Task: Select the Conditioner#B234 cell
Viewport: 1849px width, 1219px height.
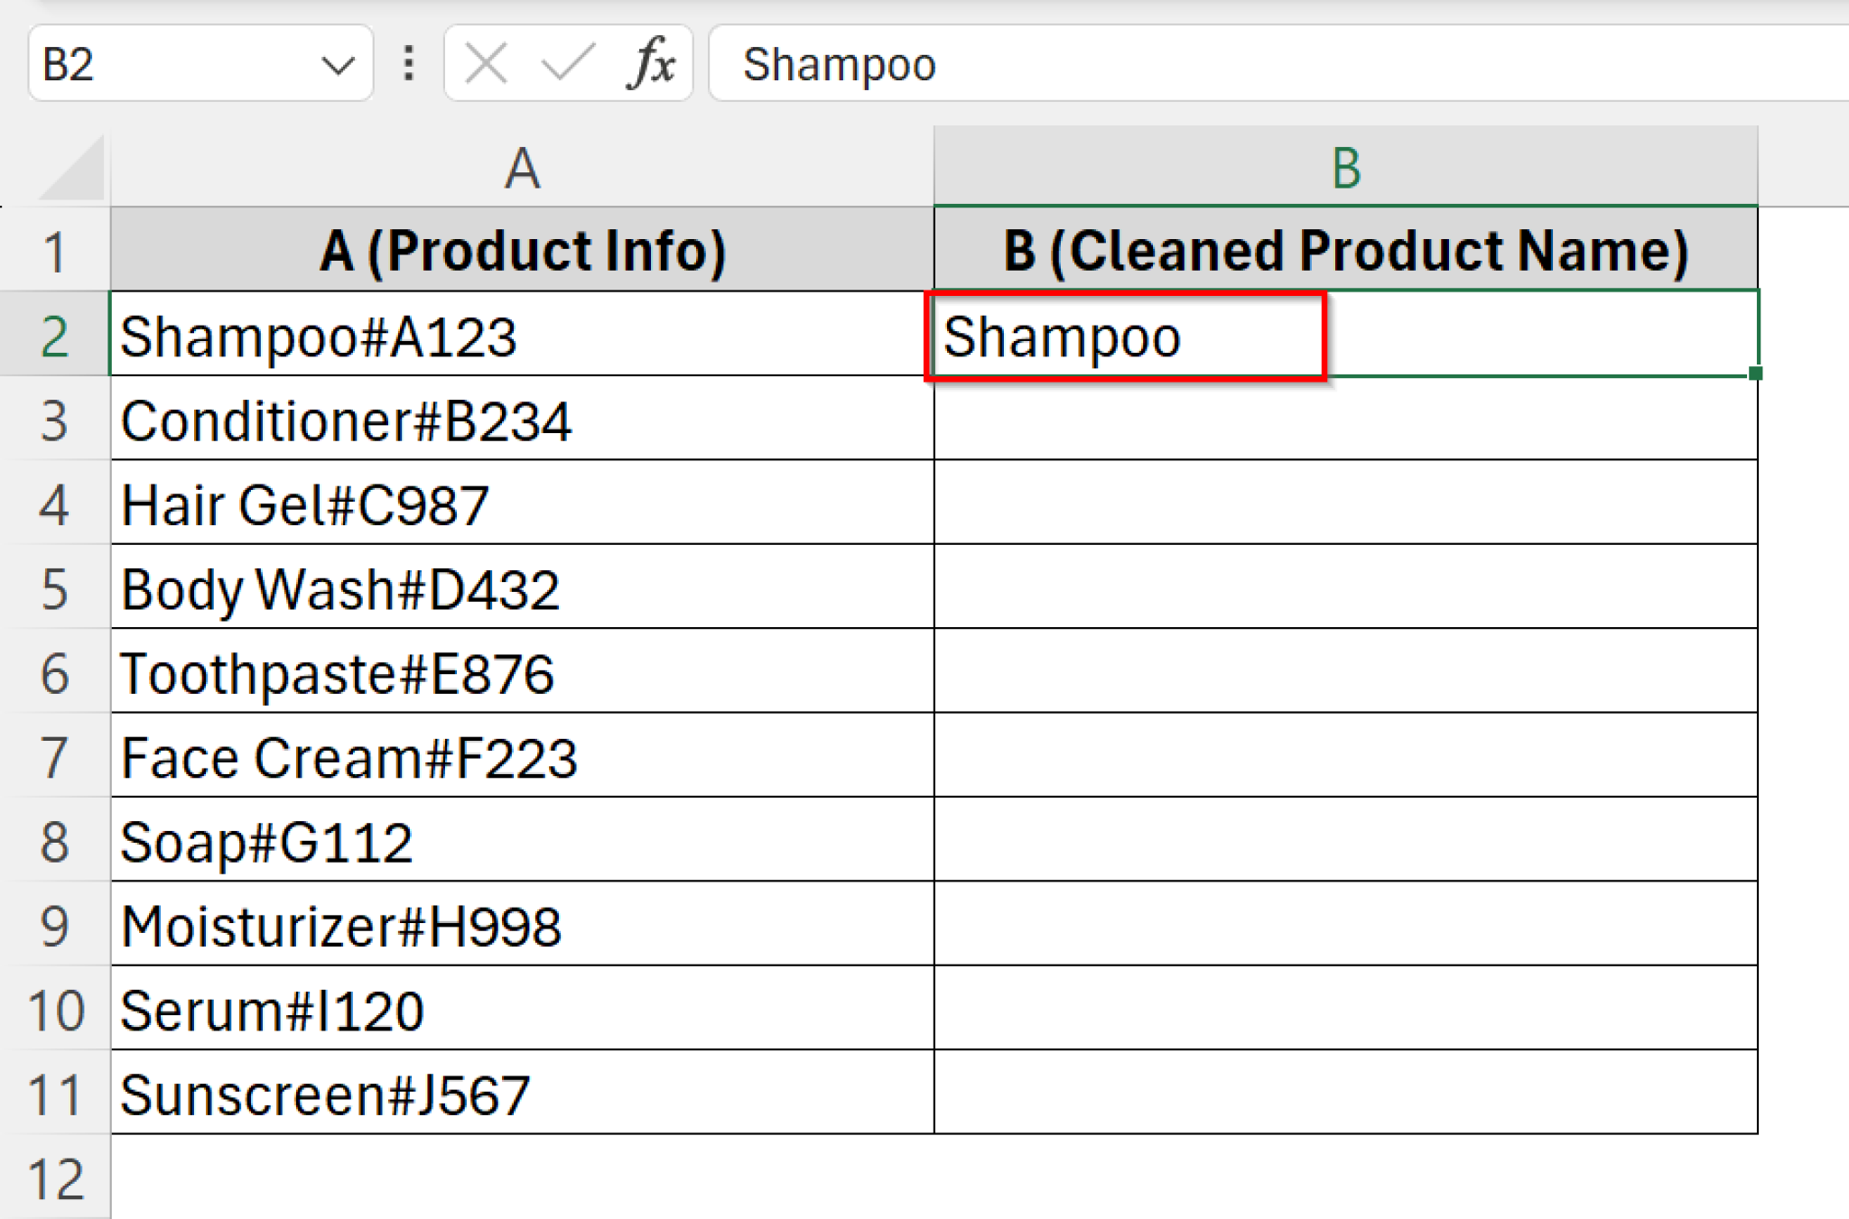Action: click(x=522, y=420)
